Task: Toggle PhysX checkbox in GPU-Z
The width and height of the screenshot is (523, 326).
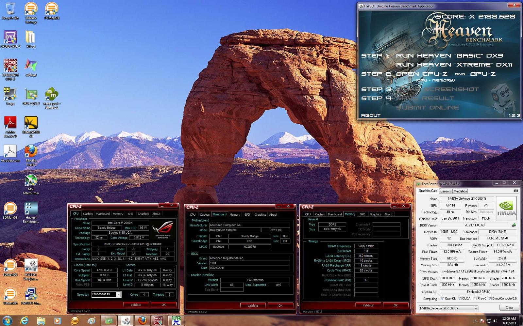Action: point(475,299)
